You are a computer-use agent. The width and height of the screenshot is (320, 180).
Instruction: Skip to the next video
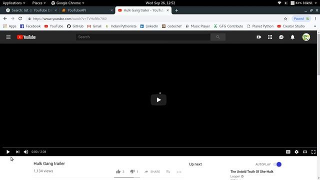point(18,152)
